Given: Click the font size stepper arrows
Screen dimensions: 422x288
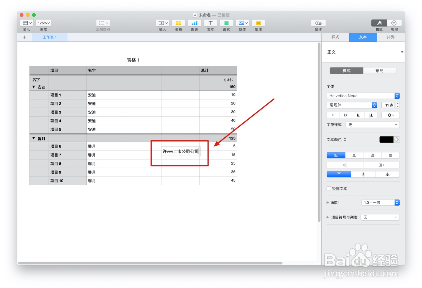Looking at the screenshot, I should (x=398, y=105).
